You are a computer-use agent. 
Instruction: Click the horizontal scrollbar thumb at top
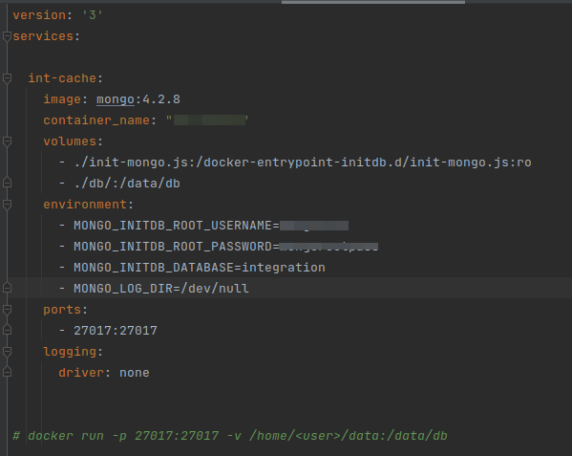tap(373, 2)
